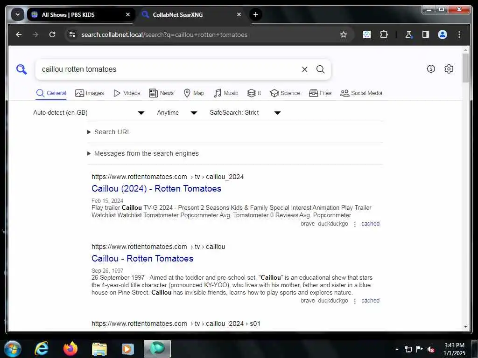Open the Action Center flag icon
The image size is (478, 358).
pos(420,349)
